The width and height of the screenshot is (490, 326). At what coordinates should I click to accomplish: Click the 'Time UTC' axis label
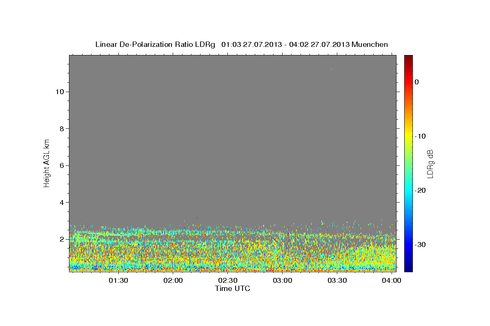pos(232,289)
